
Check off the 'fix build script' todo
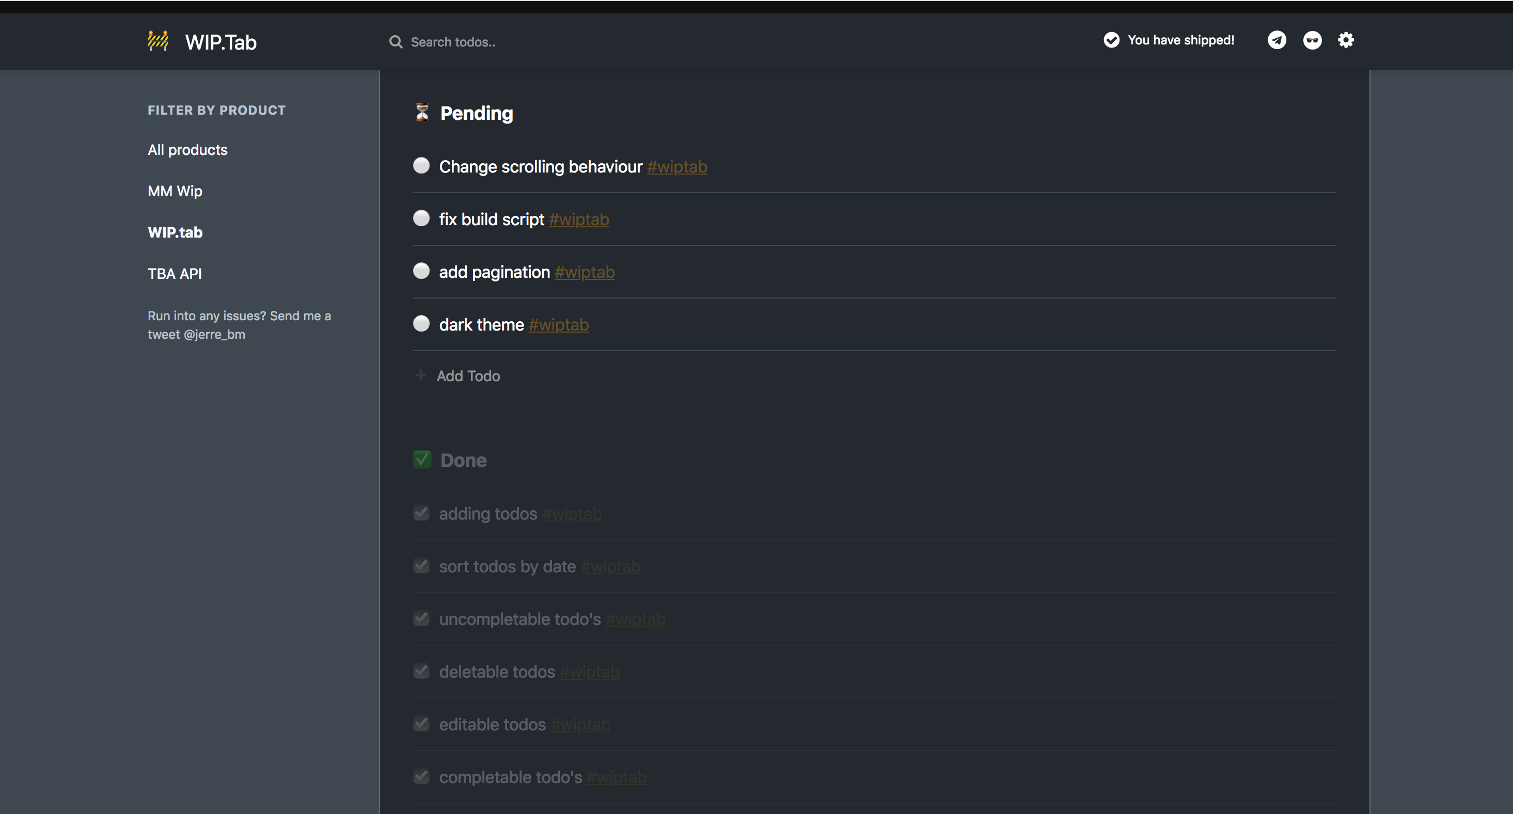pyautogui.click(x=421, y=218)
